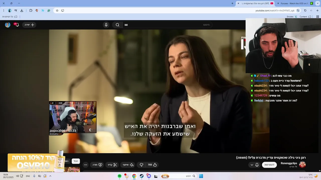Open Chrome from the taskbar
The width and height of the screenshot is (321, 180).
tap(134, 176)
